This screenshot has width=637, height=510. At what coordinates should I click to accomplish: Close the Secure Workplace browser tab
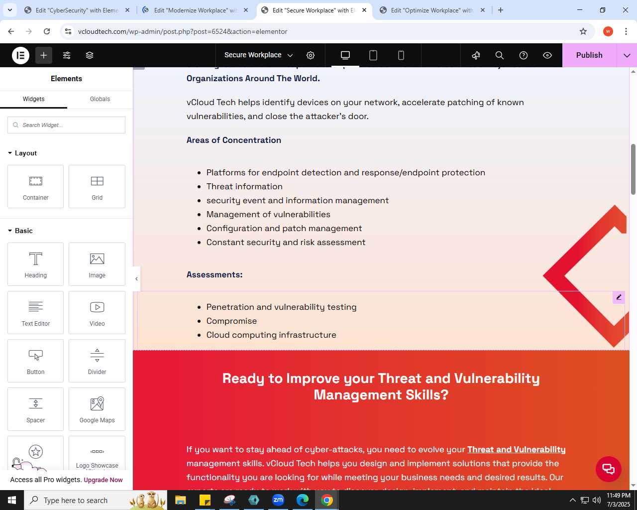pos(364,10)
